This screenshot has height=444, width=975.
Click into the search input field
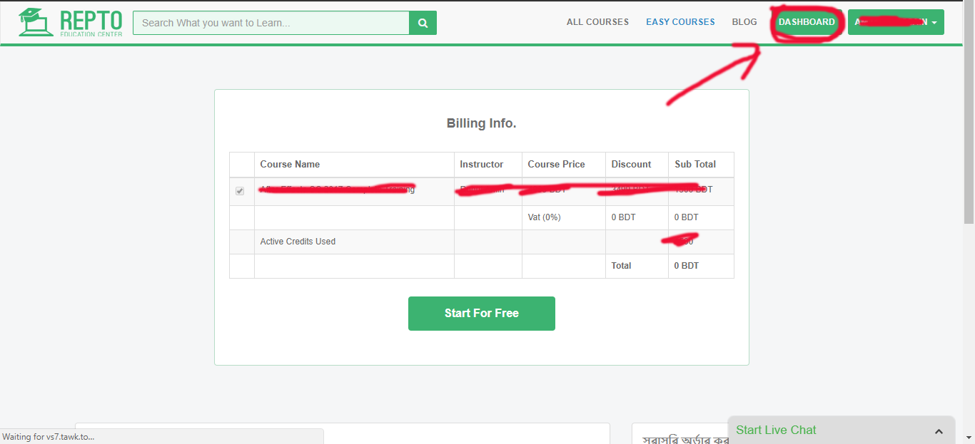click(x=271, y=22)
